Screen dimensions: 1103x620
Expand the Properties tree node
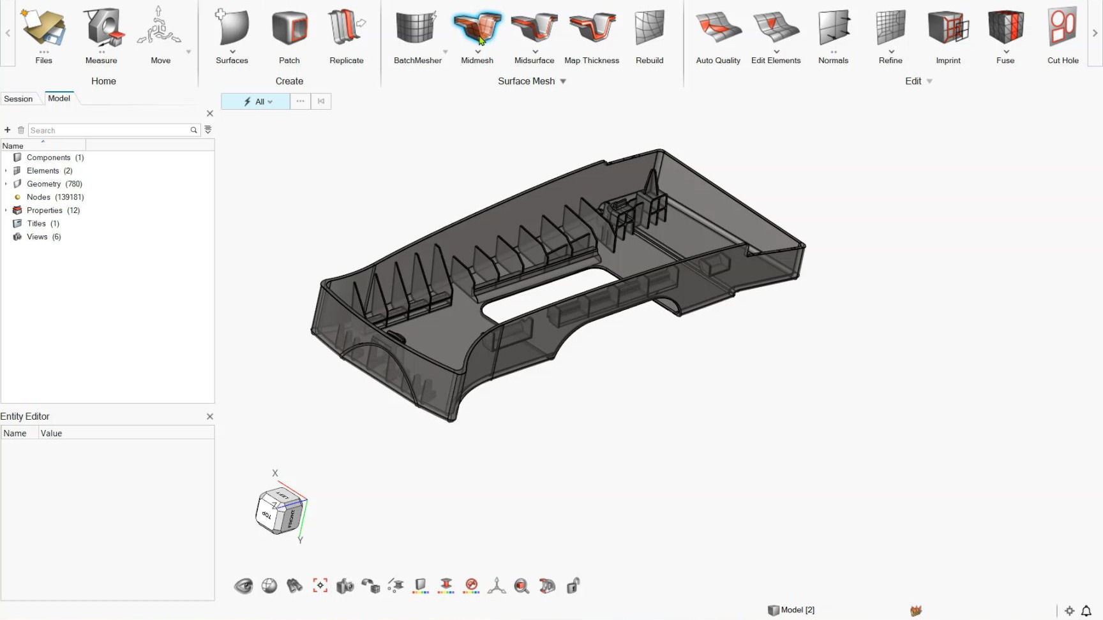(6, 210)
